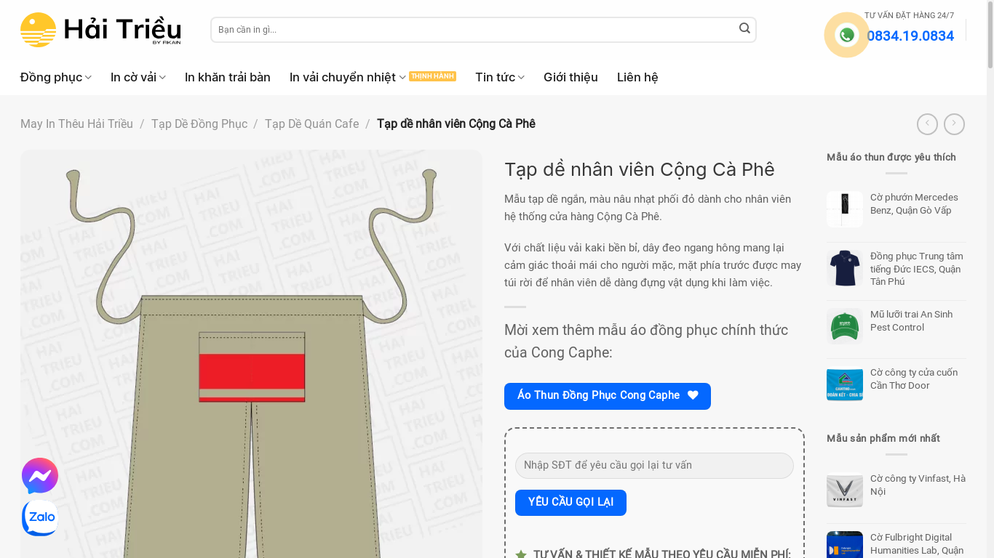Open Giới thiệu menu item
Image resolution: width=994 pixels, height=558 pixels.
click(x=570, y=77)
